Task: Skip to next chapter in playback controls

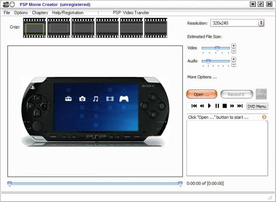Action: (240, 106)
